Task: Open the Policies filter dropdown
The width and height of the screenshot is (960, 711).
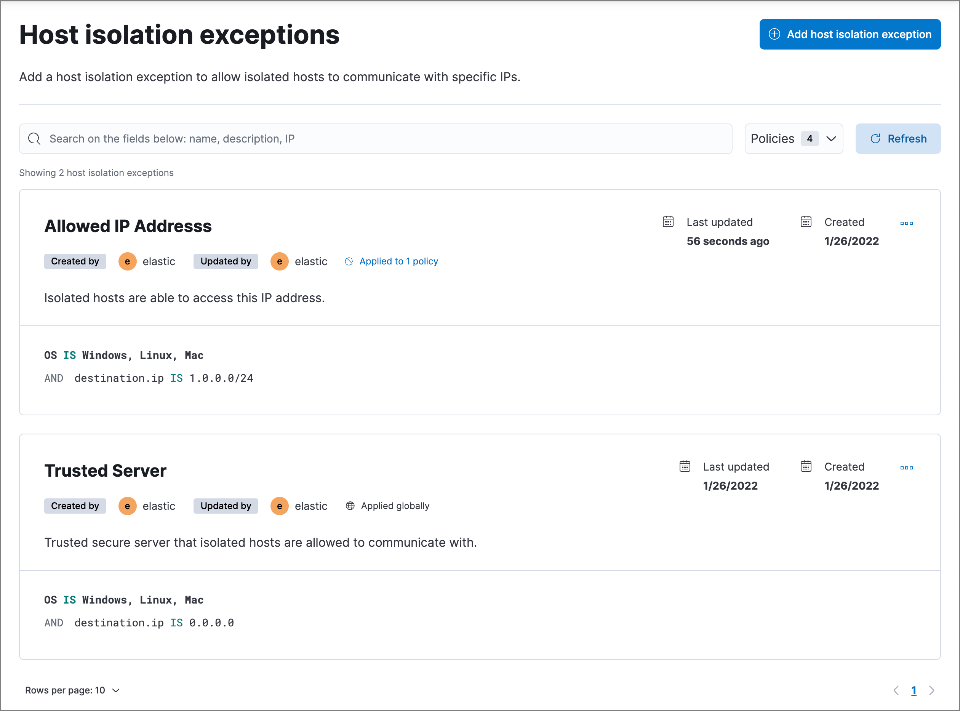Action: click(794, 139)
